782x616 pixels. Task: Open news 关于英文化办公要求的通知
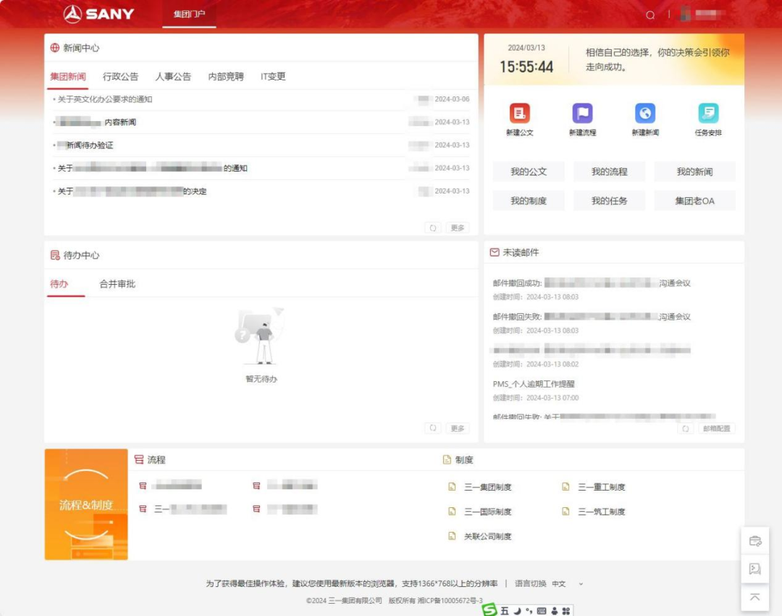(x=105, y=99)
